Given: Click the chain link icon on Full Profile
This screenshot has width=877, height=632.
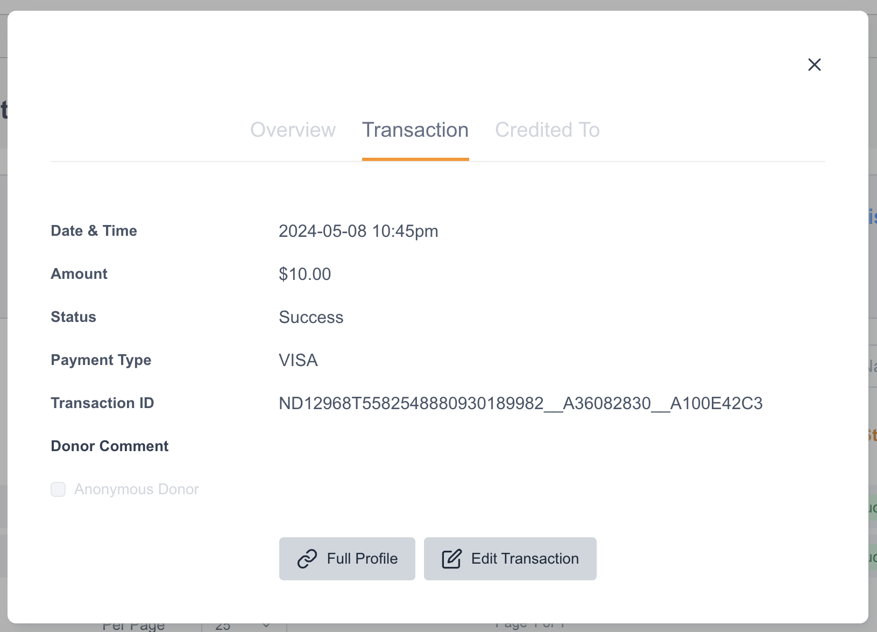Looking at the screenshot, I should click(x=307, y=559).
